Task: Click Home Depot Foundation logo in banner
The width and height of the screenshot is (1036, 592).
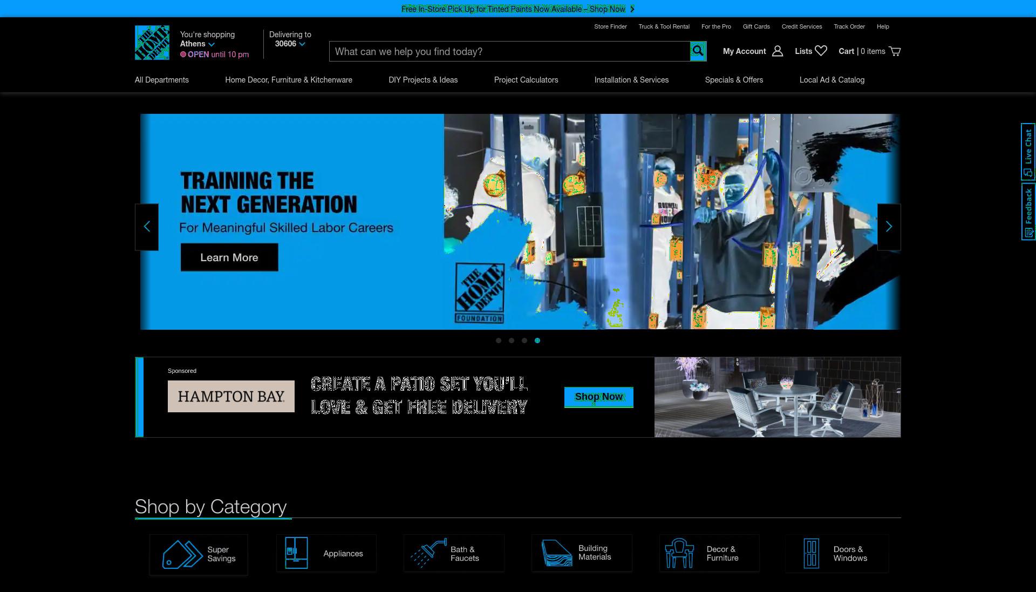Action: [479, 293]
